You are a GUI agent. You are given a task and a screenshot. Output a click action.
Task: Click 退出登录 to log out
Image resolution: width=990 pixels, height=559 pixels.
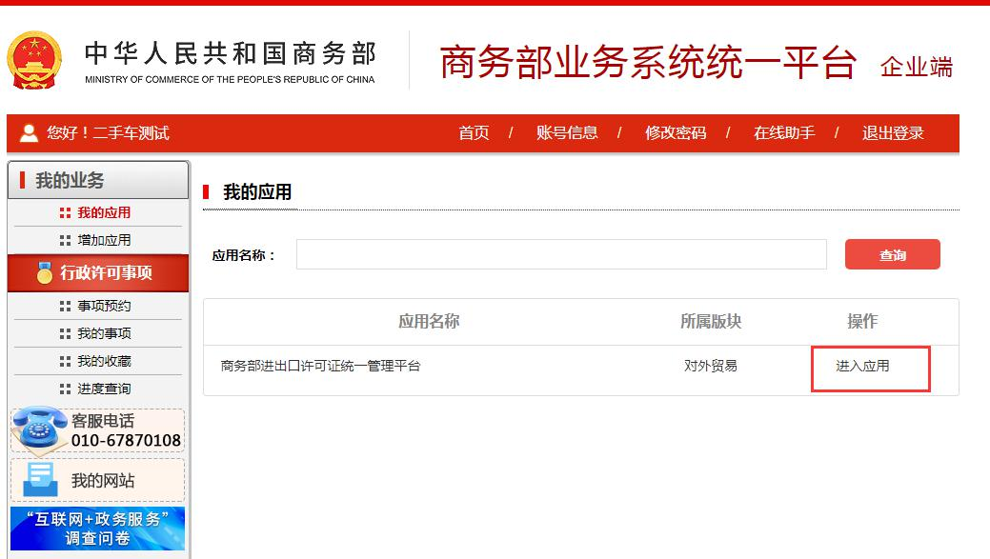(893, 133)
